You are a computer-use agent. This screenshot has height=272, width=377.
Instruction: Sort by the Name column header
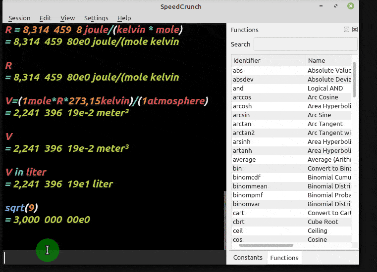point(328,60)
